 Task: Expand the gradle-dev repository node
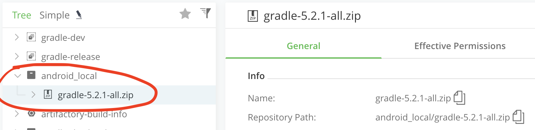pyautogui.click(x=17, y=38)
